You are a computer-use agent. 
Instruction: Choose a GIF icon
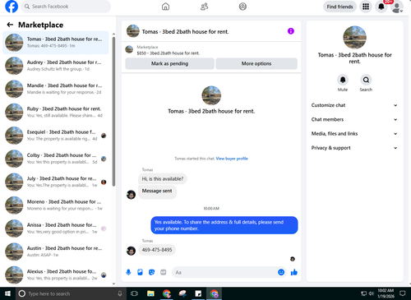(164, 272)
